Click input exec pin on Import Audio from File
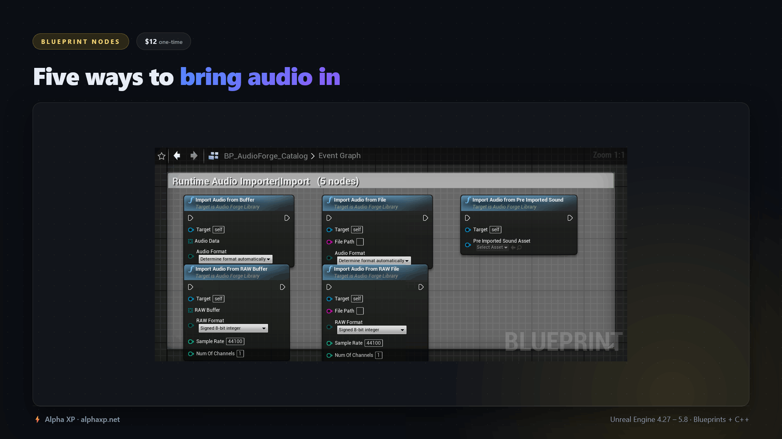Viewport: 782px width, 439px height. (329, 218)
